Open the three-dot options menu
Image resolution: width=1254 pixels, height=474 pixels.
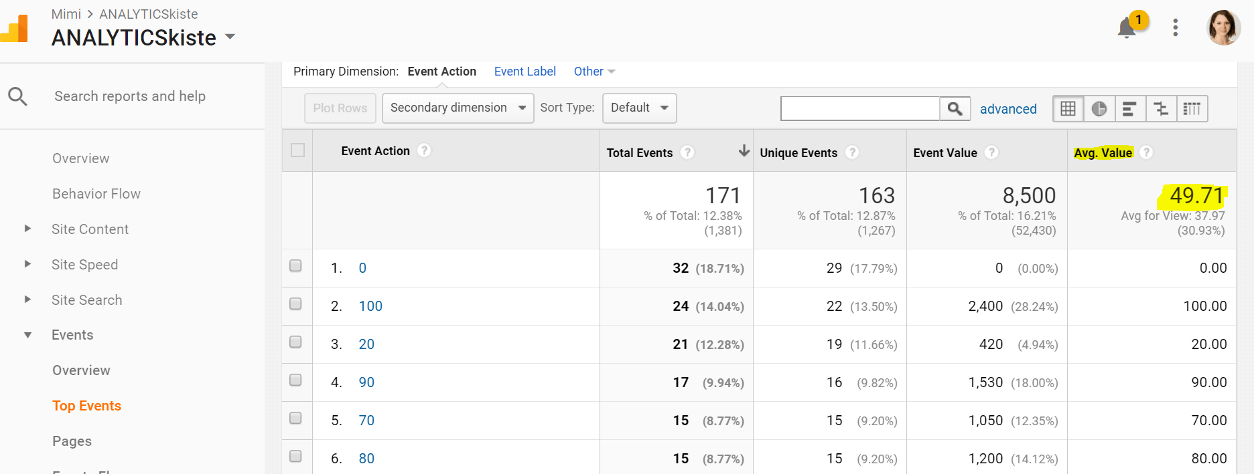tap(1175, 27)
